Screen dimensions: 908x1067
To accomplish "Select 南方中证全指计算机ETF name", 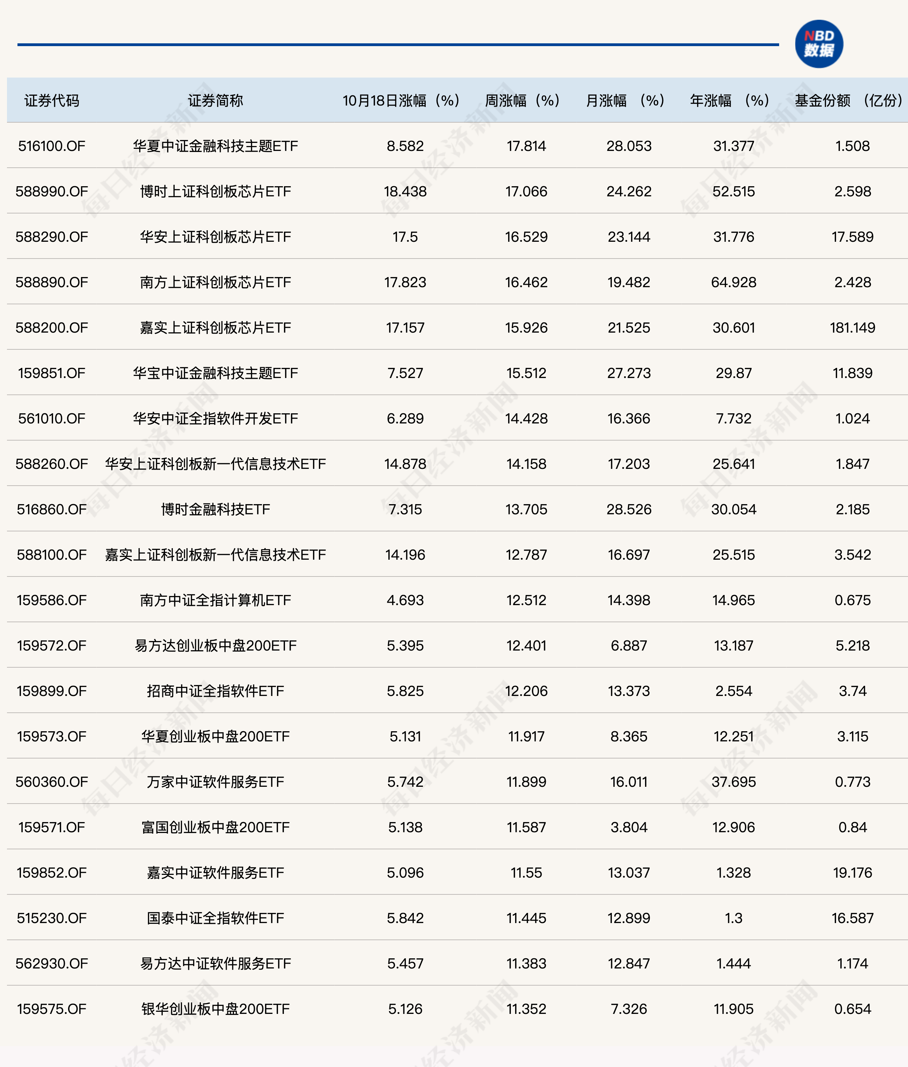I will tap(215, 600).
